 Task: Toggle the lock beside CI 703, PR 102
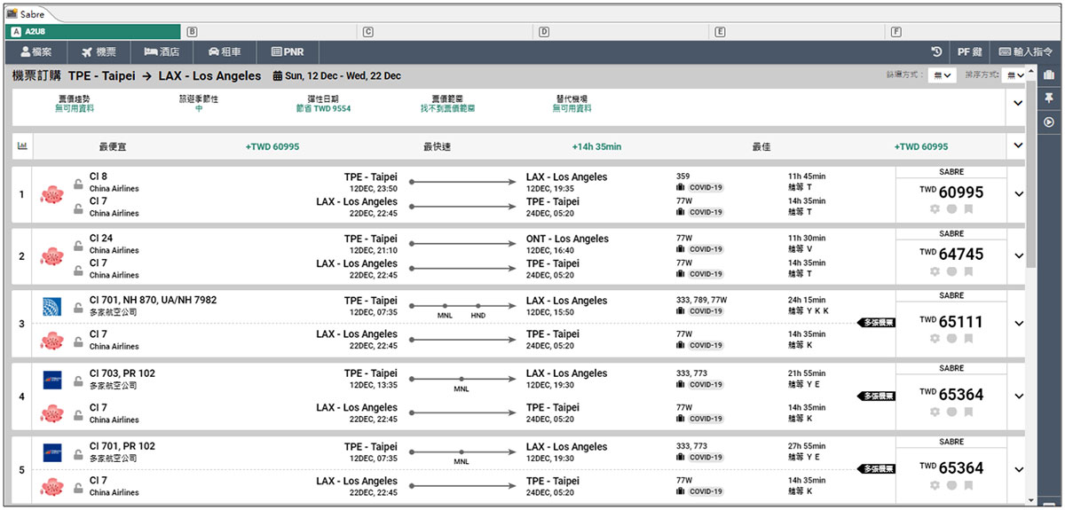pos(78,381)
